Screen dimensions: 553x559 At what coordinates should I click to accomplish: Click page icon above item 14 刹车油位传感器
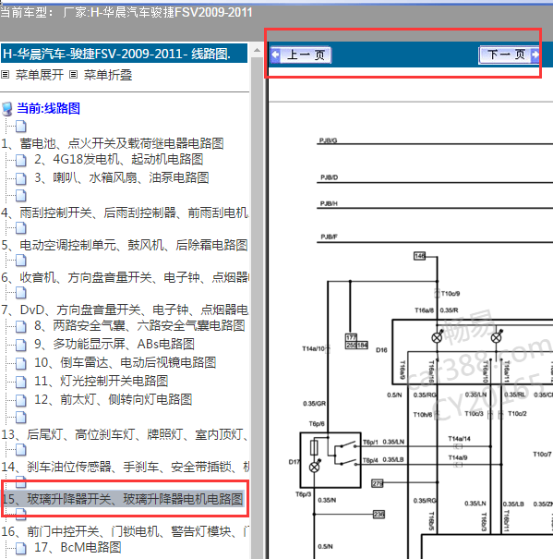20,450
